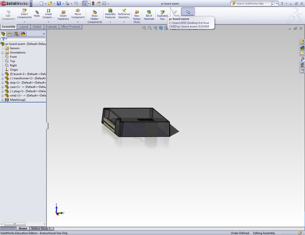Image resolution: width=305 pixels, height=235 pixels.
Task: Select the Top plane in tree
Action: click(x=12, y=61)
